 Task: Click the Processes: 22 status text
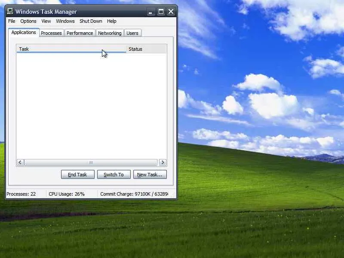tap(21, 194)
